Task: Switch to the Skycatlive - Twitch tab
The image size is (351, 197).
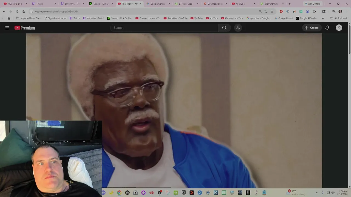Action: point(72,4)
